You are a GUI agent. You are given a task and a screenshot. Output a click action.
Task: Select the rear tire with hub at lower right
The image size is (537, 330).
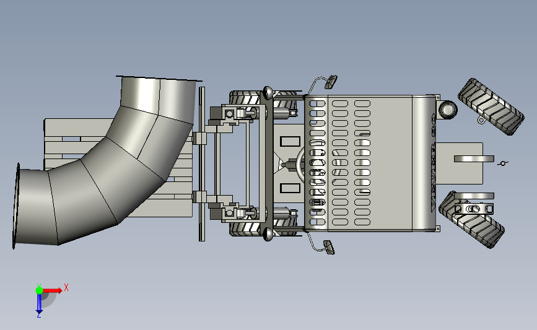[471, 219]
